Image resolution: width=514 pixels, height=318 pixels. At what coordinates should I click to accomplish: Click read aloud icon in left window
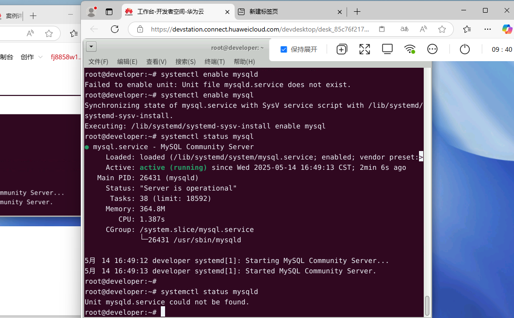click(30, 33)
